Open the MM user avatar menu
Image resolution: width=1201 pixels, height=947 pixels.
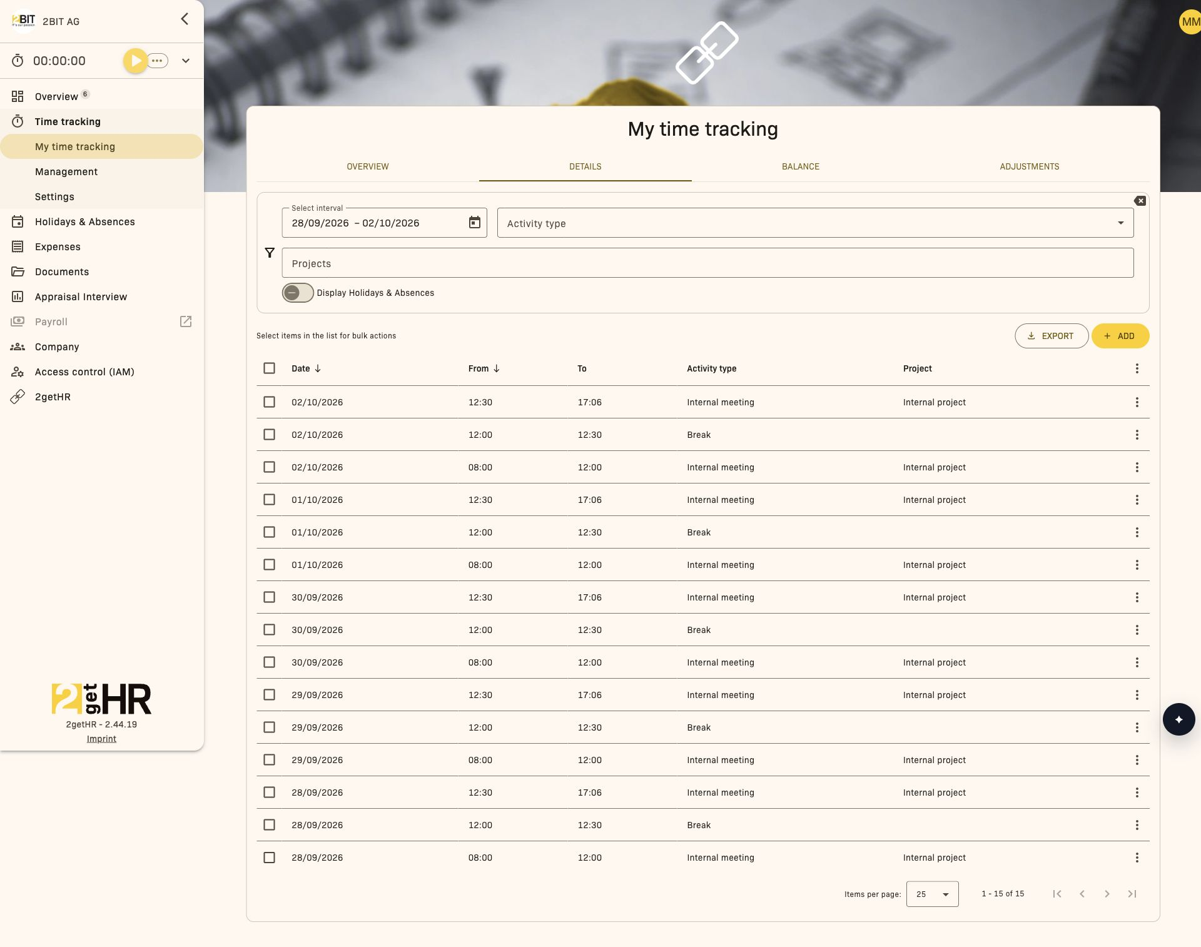(1189, 22)
